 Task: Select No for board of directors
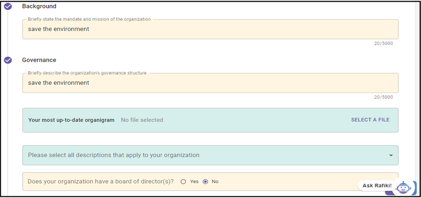click(205, 181)
